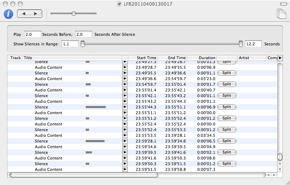Split at silence starting 23:55'42.1
This screenshot has height=185, width=290.
(x=227, y=96)
